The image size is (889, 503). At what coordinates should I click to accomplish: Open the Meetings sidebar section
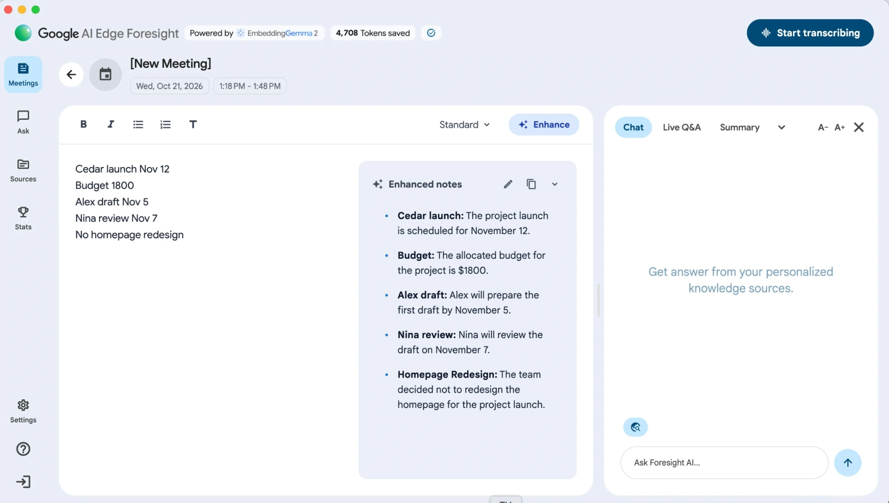(23, 74)
